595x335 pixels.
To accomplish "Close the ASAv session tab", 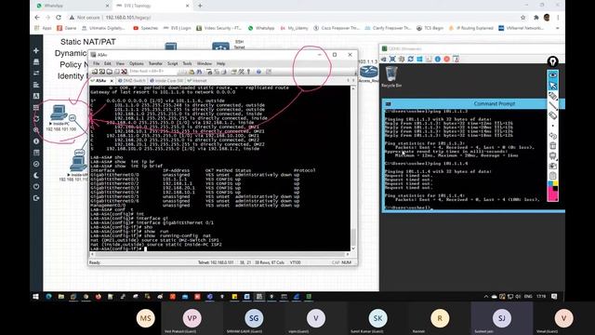I will [x=112, y=81].
